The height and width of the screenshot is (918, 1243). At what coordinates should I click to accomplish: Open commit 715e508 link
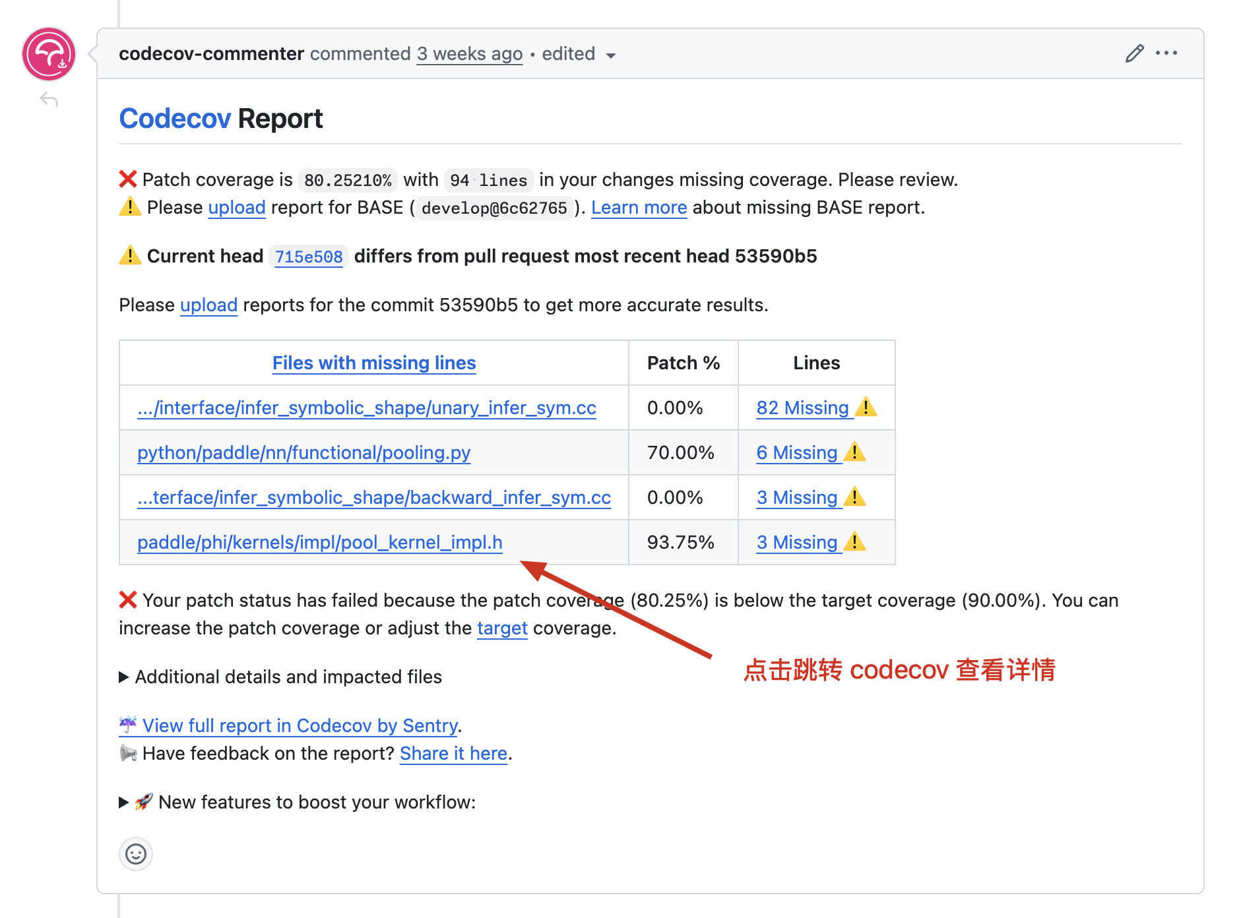click(x=308, y=257)
